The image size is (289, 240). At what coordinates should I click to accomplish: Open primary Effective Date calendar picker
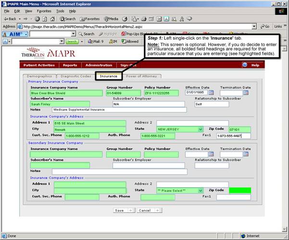click(211, 93)
